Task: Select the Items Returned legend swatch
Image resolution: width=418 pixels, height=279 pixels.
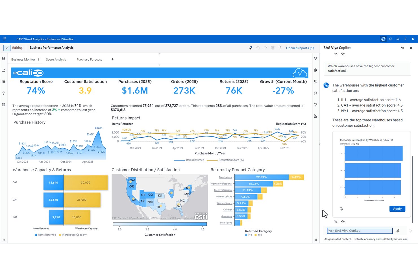Action: coord(36,235)
